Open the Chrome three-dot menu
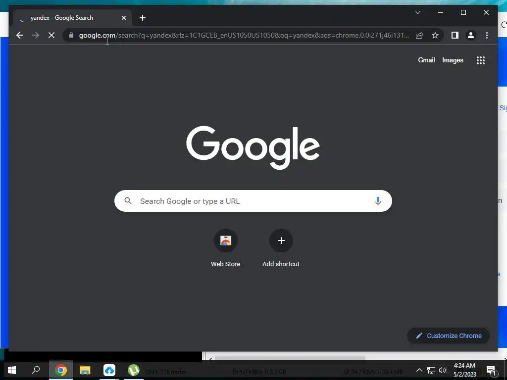 pos(487,35)
